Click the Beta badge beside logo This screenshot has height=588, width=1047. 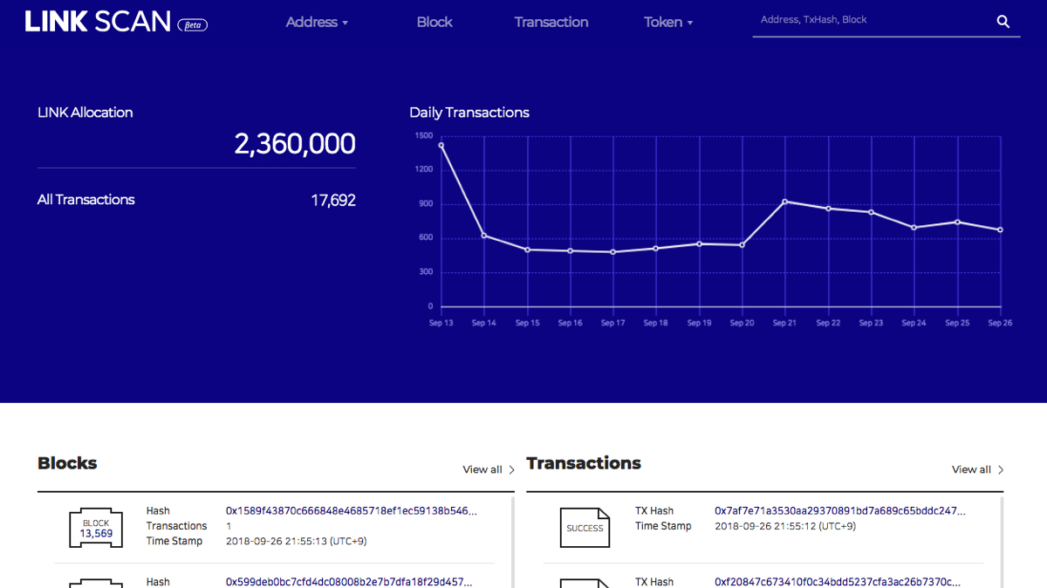coord(192,25)
